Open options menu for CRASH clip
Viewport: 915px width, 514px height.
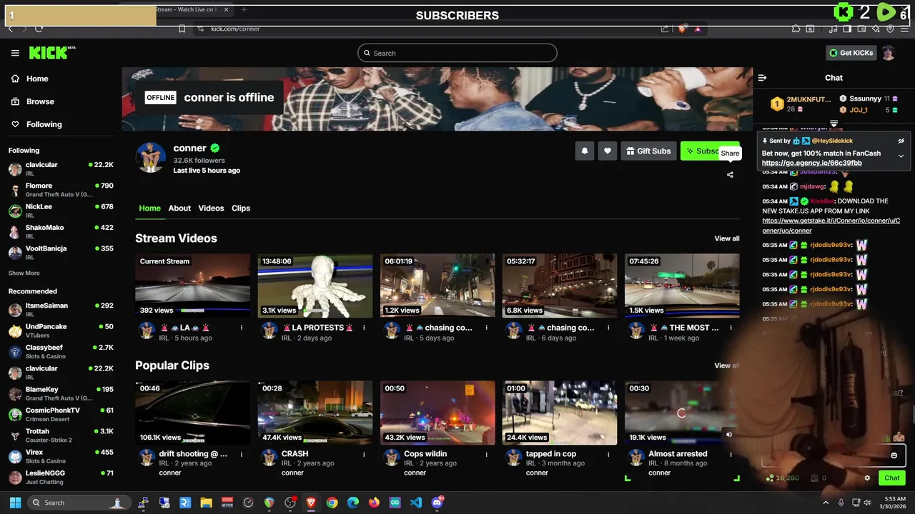coord(364,454)
